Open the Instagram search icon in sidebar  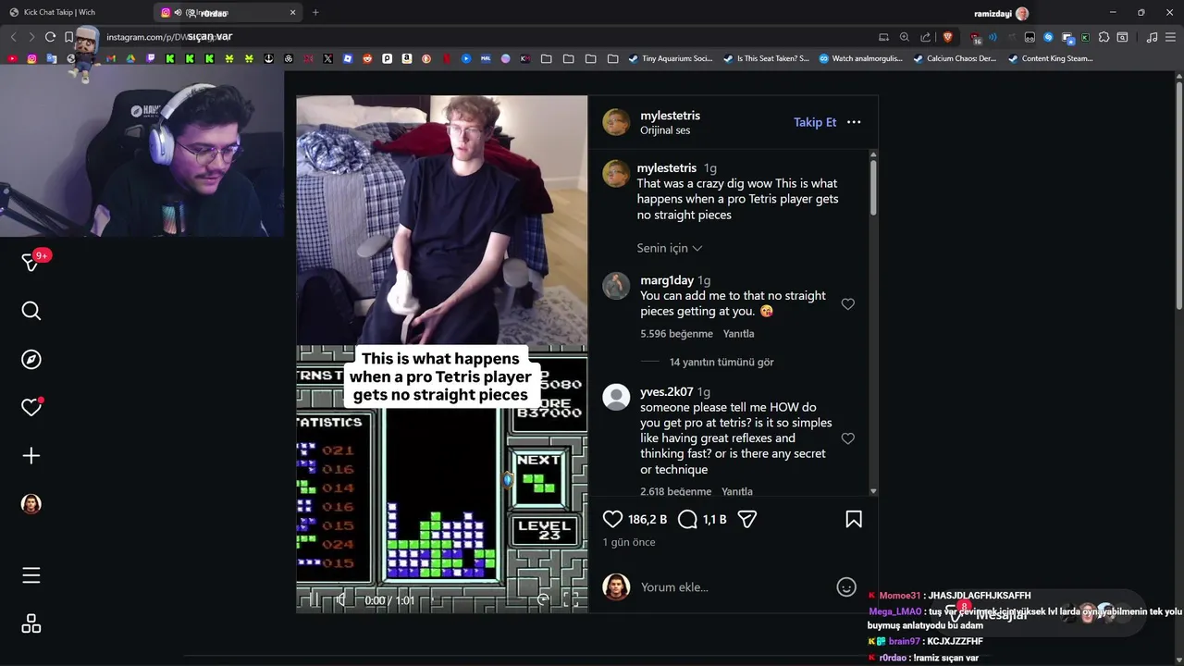(31, 311)
